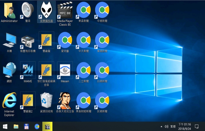Image resolution: width=205 pixels, height=131 pixels.
Task: Open the Windows Start menu
Action: point(5,126)
